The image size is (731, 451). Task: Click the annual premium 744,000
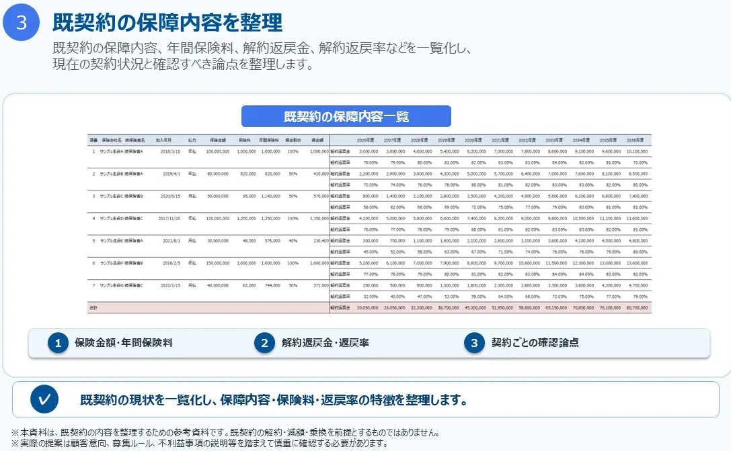coord(272,285)
